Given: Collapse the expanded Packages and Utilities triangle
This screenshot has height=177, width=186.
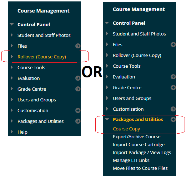Looking at the screenshot, I should 107,119.
